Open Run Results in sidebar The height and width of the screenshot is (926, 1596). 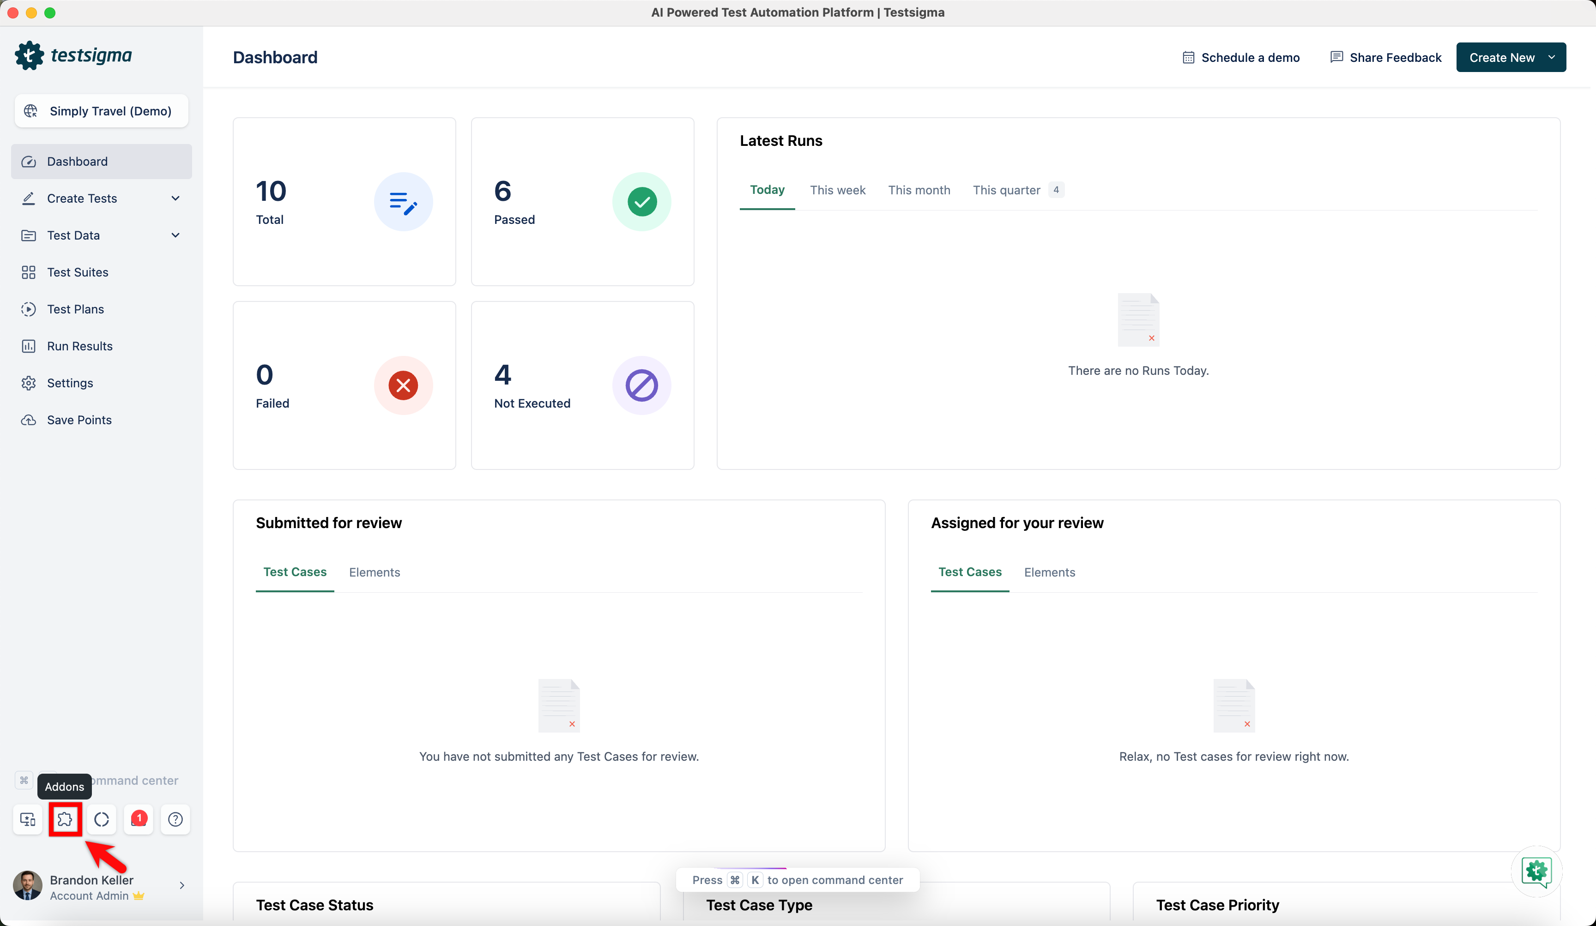pos(80,346)
